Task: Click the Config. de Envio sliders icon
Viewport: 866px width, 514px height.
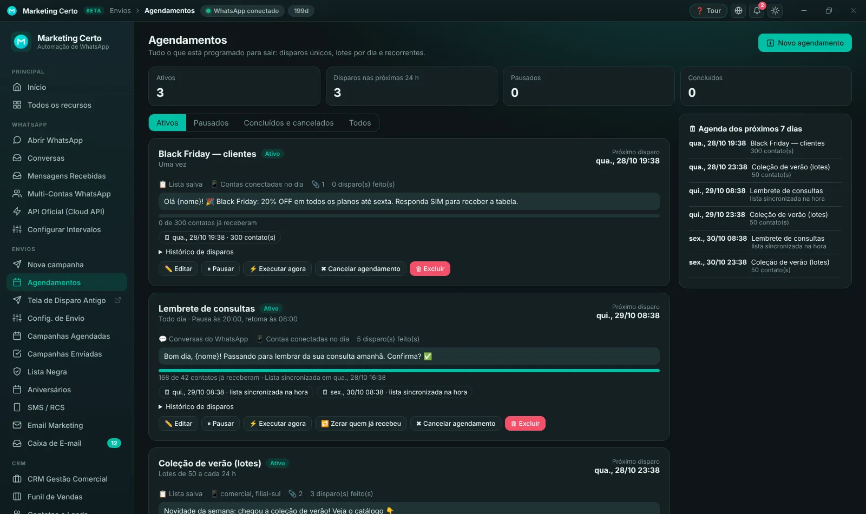Action: point(17,318)
